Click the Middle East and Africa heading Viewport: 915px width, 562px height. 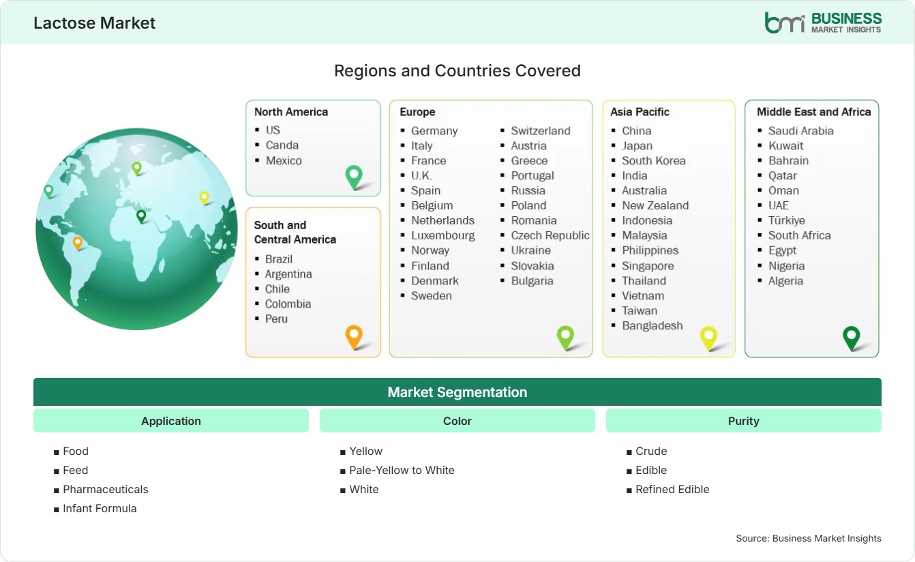(814, 112)
